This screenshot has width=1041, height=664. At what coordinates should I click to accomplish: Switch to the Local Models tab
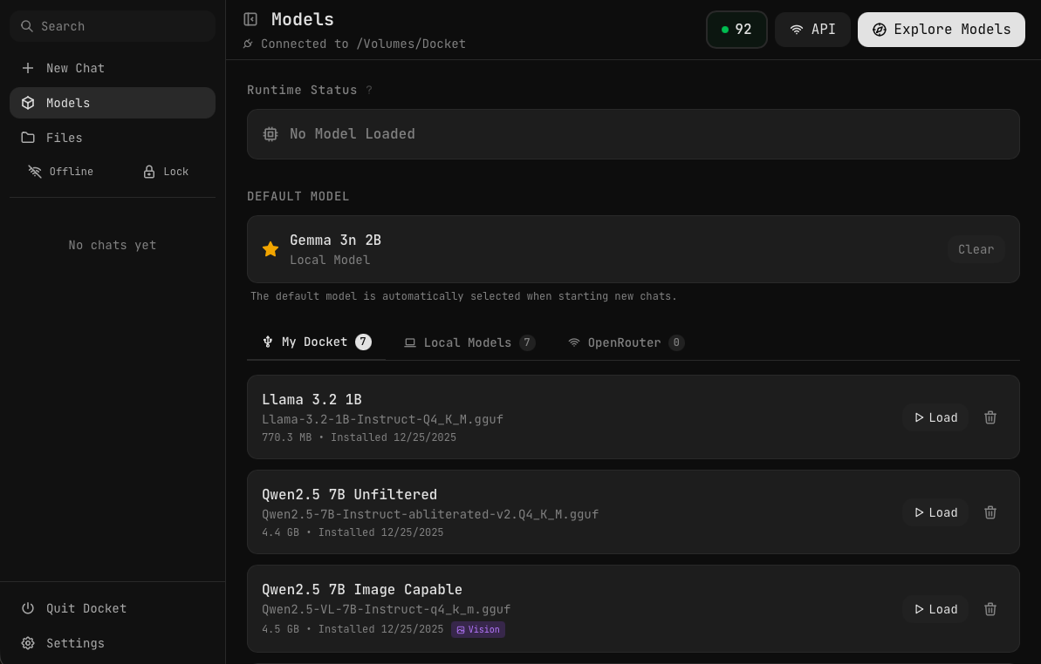pos(468,342)
